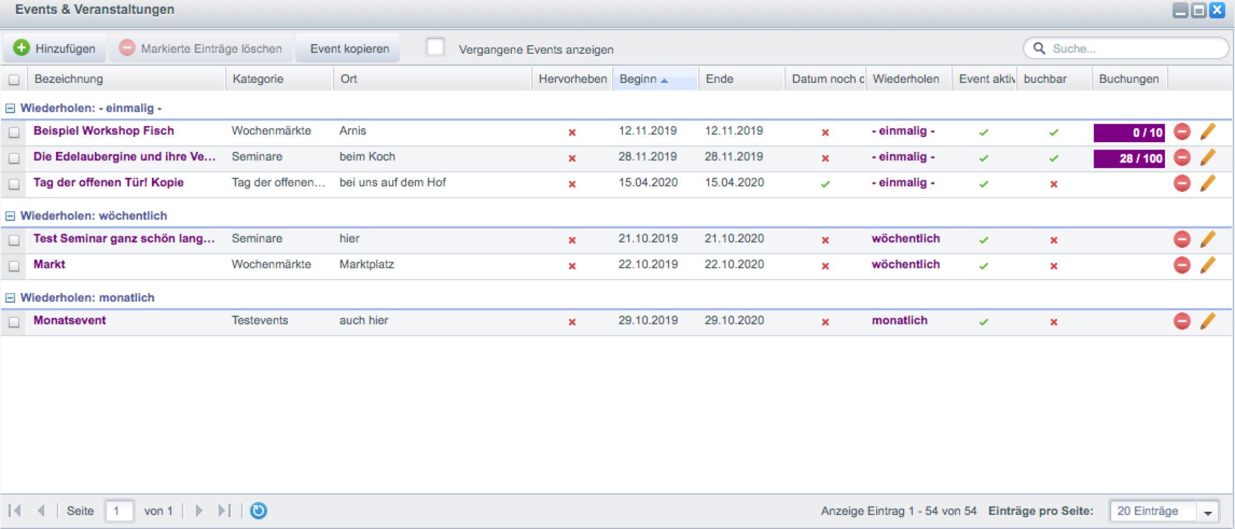The image size is (1235, 529).
Task: Click the next page arrow icon
Action: tap(199, 511)
